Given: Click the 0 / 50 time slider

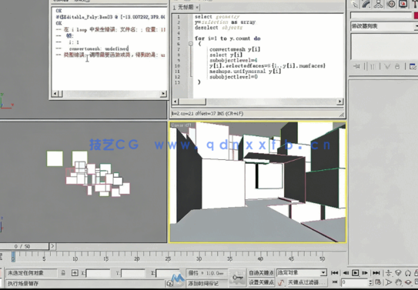Looking at the screenshot, I should pyautogui.click(x=25, y=246).
